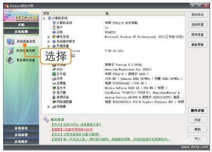Select the Nvidia GeForce 6200 LE value
212x152 pixels.
click(x=136, y=88)
